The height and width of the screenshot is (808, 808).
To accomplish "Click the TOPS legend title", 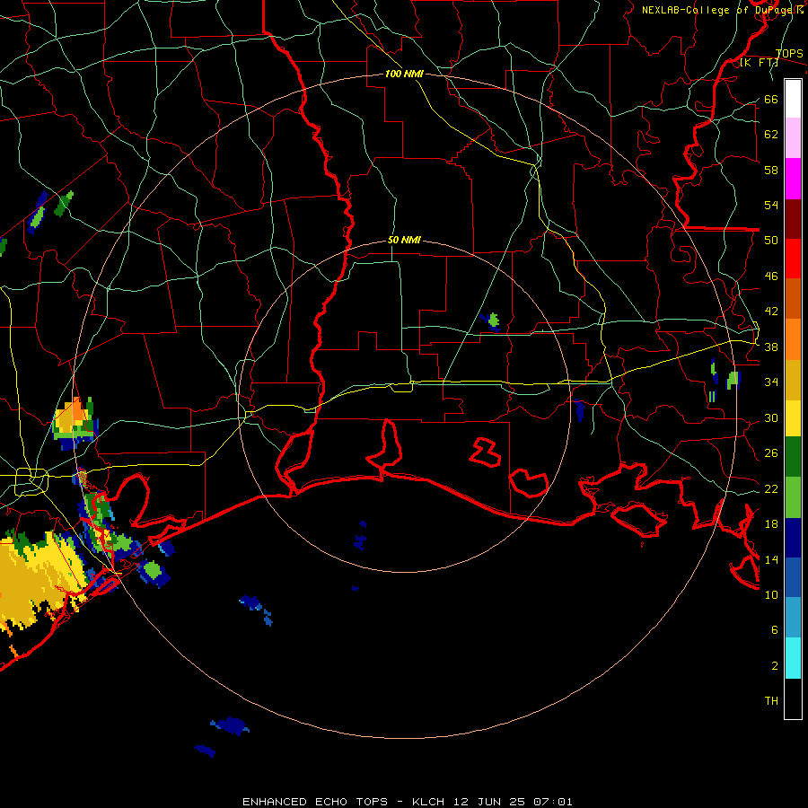I will tap(789, 54).
